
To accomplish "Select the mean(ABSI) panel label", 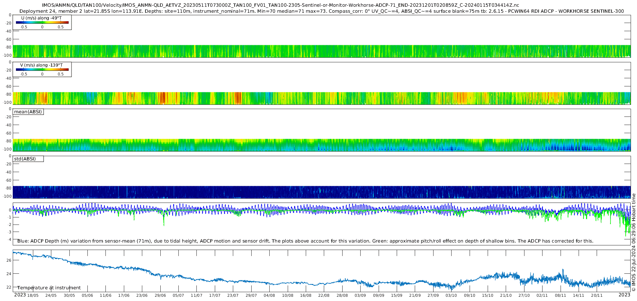I will 28,112.
